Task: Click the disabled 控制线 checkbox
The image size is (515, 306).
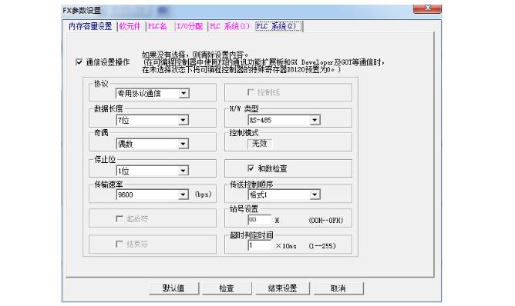Action: 251,92
